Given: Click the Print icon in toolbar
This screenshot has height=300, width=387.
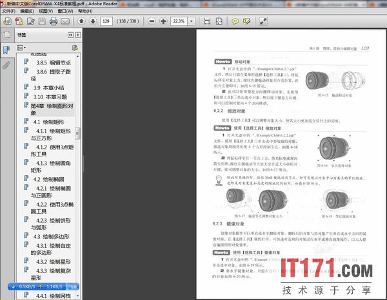Looking at the screenshot, I should click(x=54, y=21).
